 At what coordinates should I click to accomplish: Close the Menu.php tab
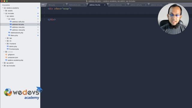tap(64, 5)
